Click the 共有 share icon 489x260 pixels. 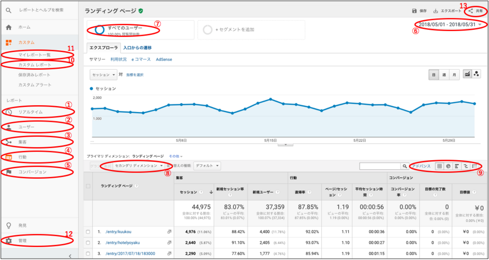[470, 11]
